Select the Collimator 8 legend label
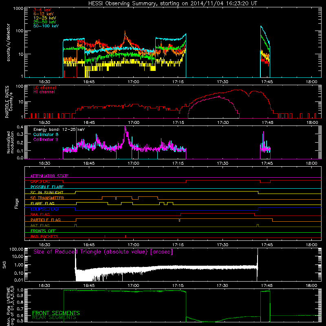The height and width of the screenshot is (326, 326). point(46,134)
